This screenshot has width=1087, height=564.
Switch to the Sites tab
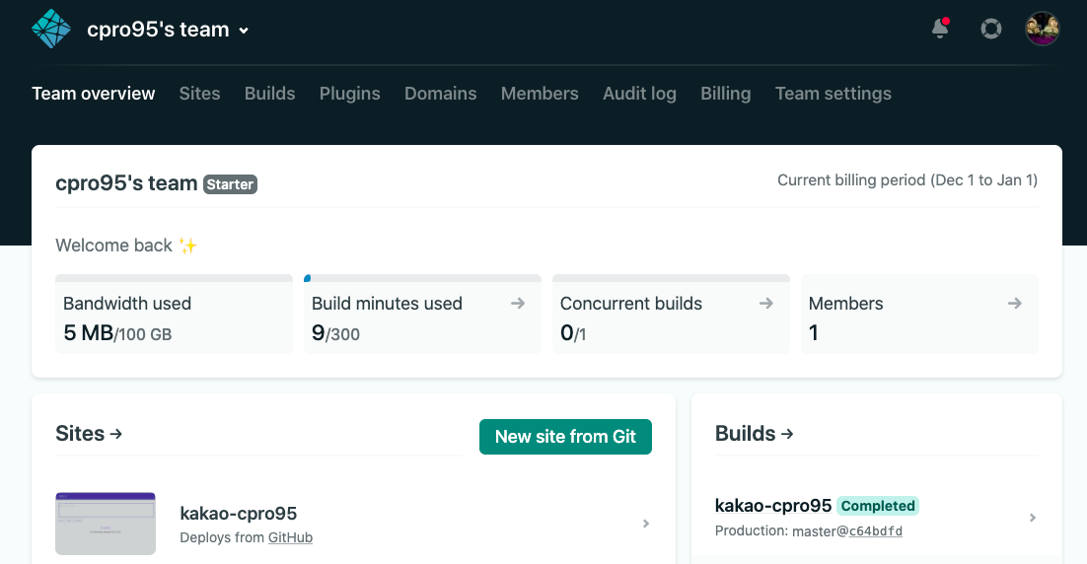[x=199, y=94]
